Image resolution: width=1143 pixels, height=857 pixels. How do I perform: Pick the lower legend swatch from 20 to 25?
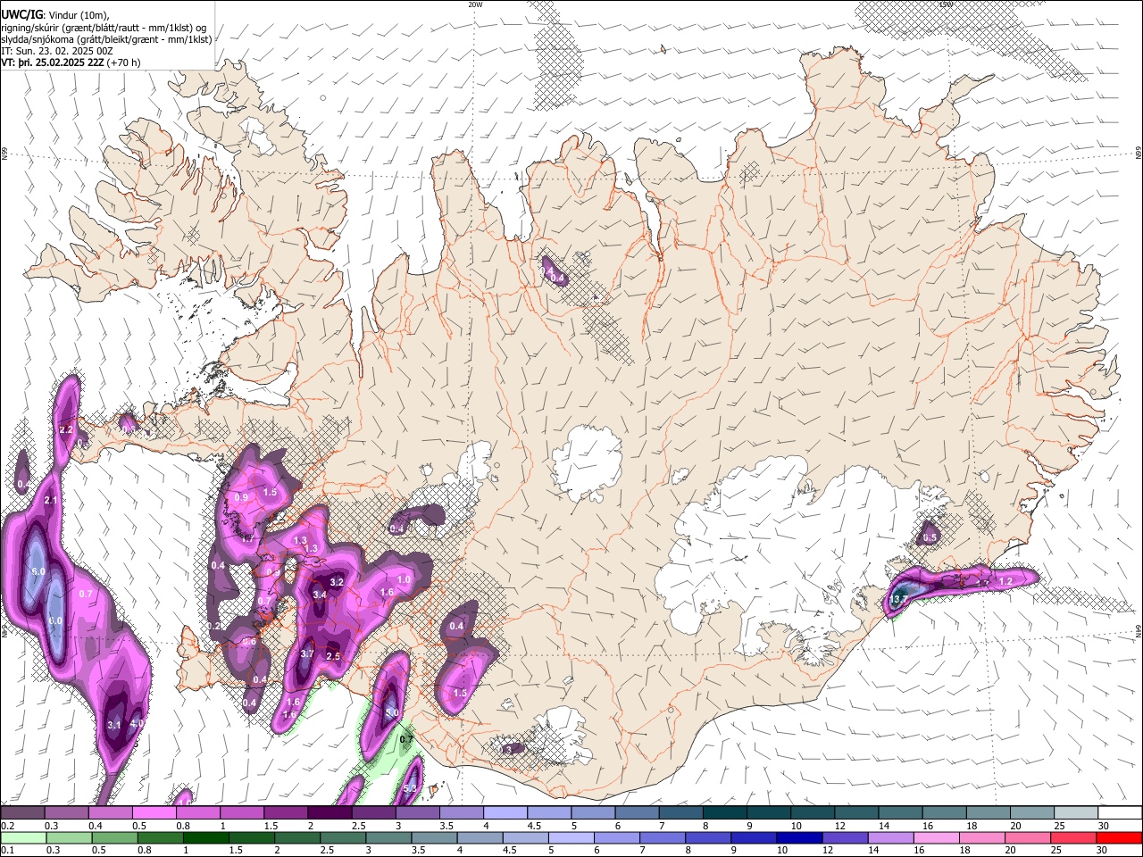coord(1029,838)
